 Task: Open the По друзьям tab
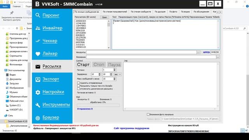tap(160, 12)
